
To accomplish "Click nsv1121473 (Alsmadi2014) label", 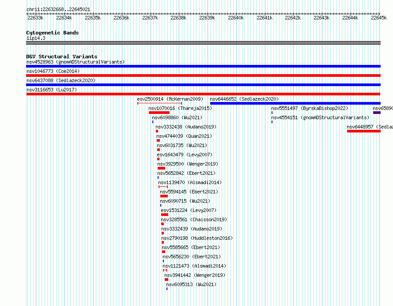I will (x=194, y=266).
